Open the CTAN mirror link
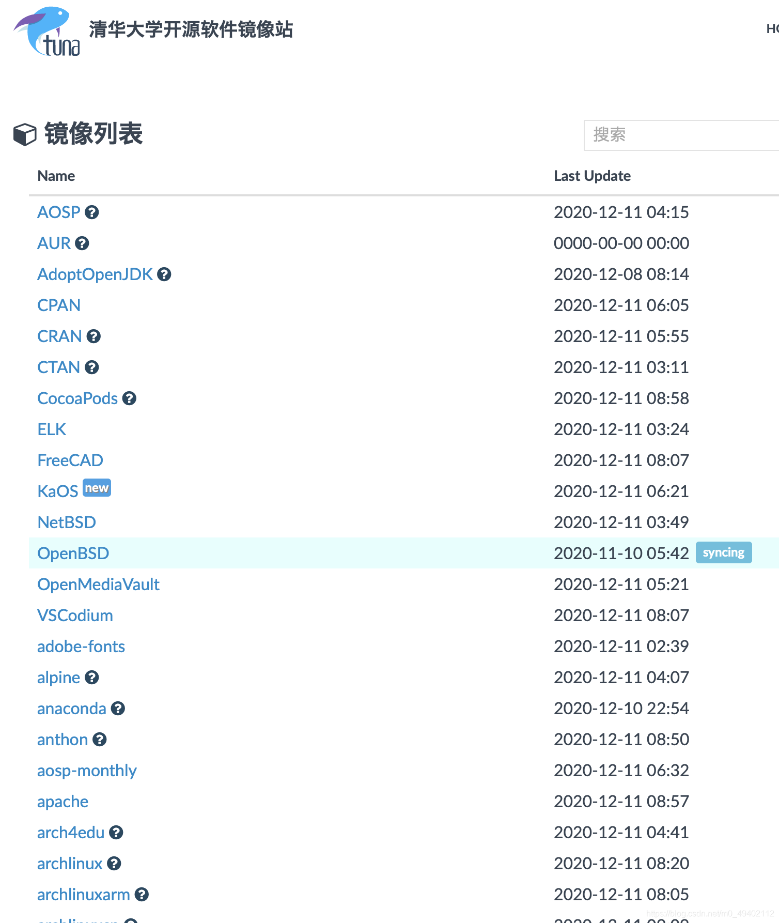Screen dimensions: 779x923 (x=59, y=367)
